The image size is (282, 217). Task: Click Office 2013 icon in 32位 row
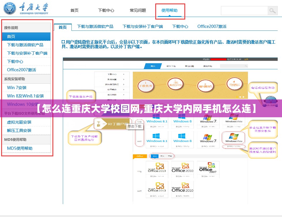point(157,168)
